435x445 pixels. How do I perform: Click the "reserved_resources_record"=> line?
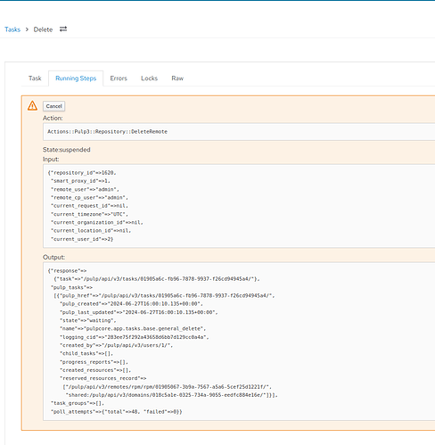pyautogui.click(x=103, y=378)
